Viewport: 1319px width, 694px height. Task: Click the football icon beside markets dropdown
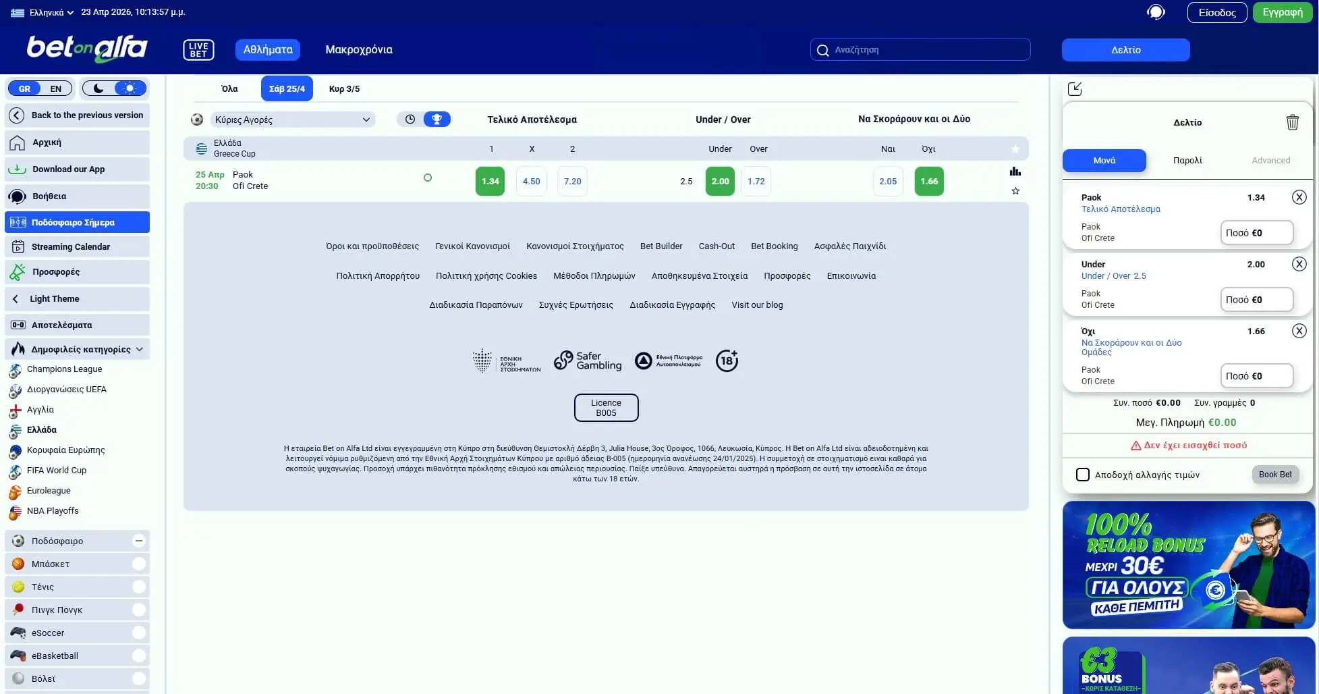(x=197, y=119)
